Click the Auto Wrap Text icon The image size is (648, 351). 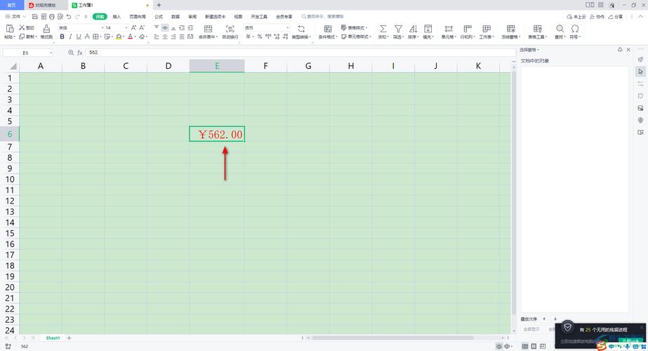tap(230, 29)
